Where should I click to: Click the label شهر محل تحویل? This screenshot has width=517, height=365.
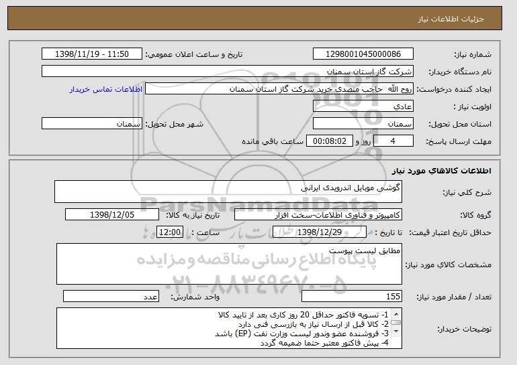click(x=175, y=124)
